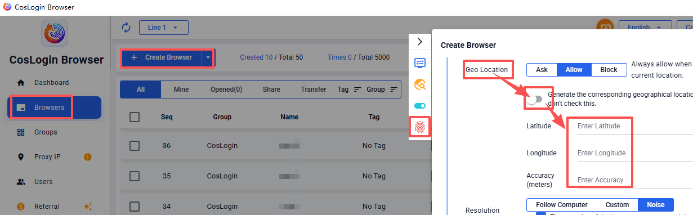Click the Seq column header
Viewport: 693px width, 215px height.
(x=166, y=117)
